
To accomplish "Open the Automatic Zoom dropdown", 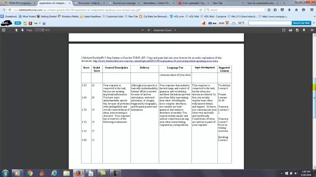I will (x=164, y=30).
